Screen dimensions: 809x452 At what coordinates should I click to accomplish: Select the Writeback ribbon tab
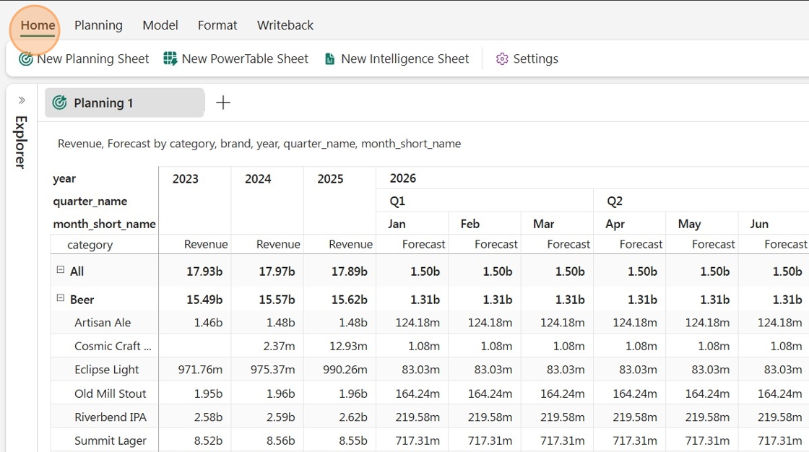(285, 25)
